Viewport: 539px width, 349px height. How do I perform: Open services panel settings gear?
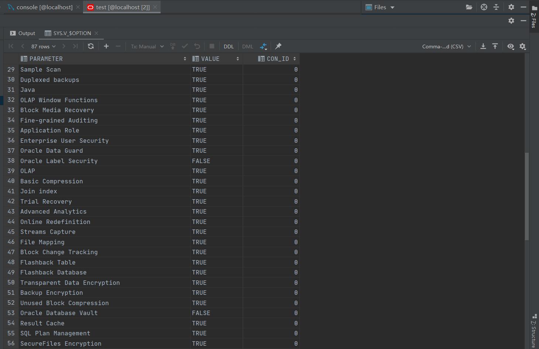(511, 21)
